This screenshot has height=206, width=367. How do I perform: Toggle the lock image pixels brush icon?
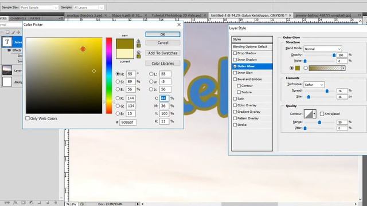pyautogui.click(x=13, y=32)
